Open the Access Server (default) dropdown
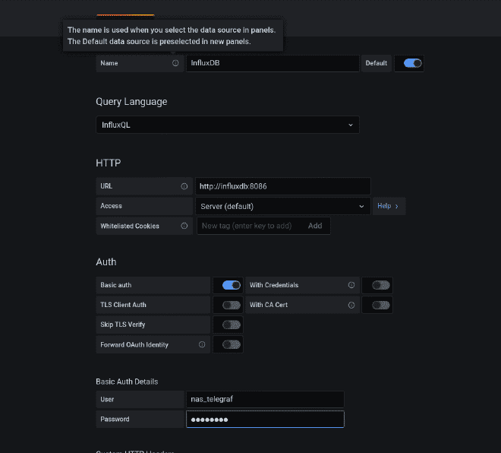This screenshot has width=501, height=453. click(x=283, y=206)
